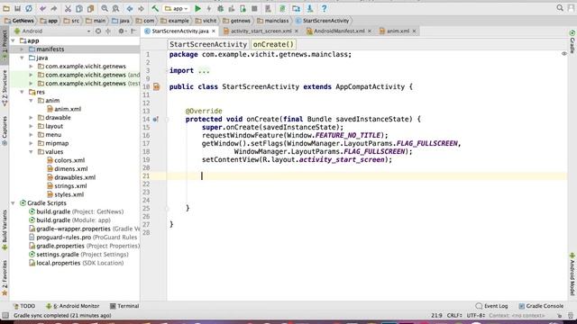Collapse the java folder arrow

click(22, 58)
